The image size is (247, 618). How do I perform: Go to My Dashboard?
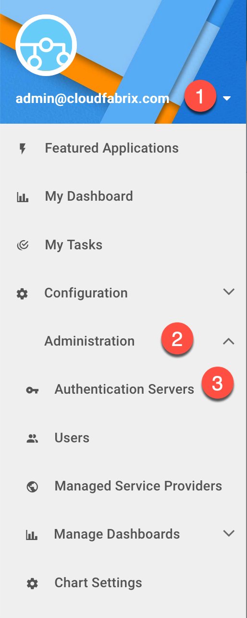click(x=89, y=196)
